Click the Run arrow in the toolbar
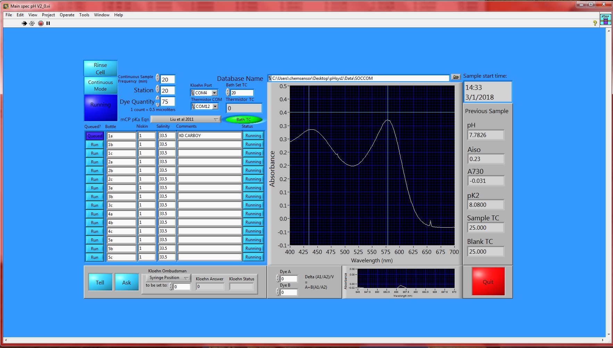 click(x=24, y=23)
